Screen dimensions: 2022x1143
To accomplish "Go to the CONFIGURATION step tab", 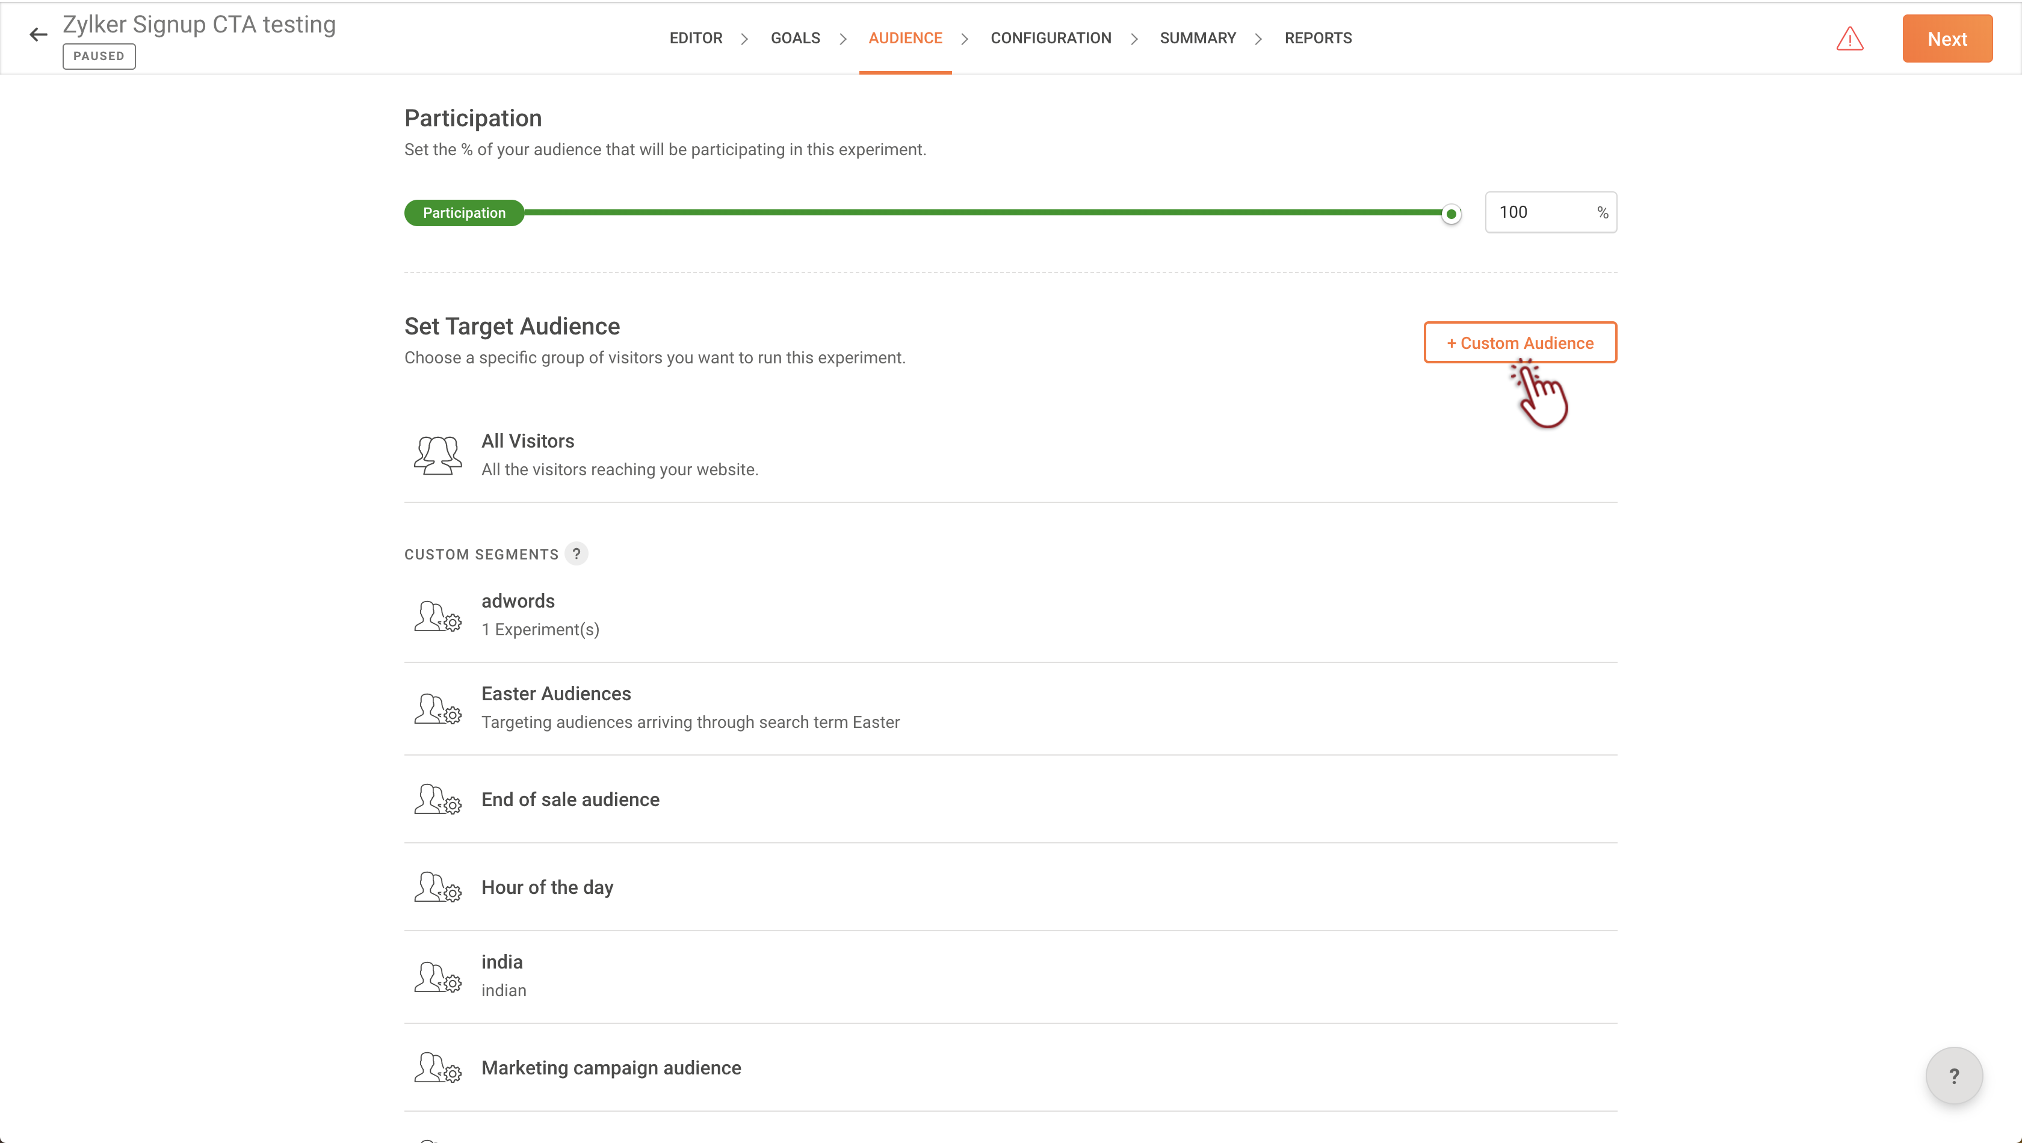I will (1051, 38).
